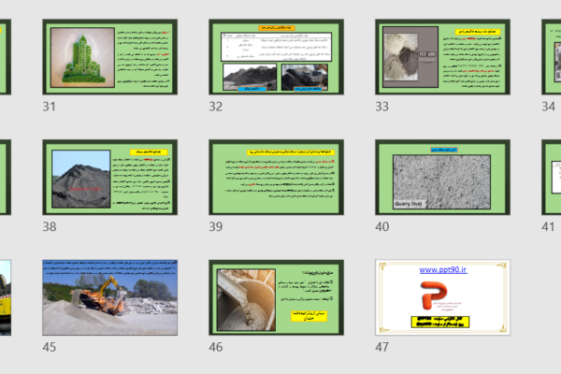Select partially visible slide 34
This screenshot has width=561, height=374.
tap(552, 57)
